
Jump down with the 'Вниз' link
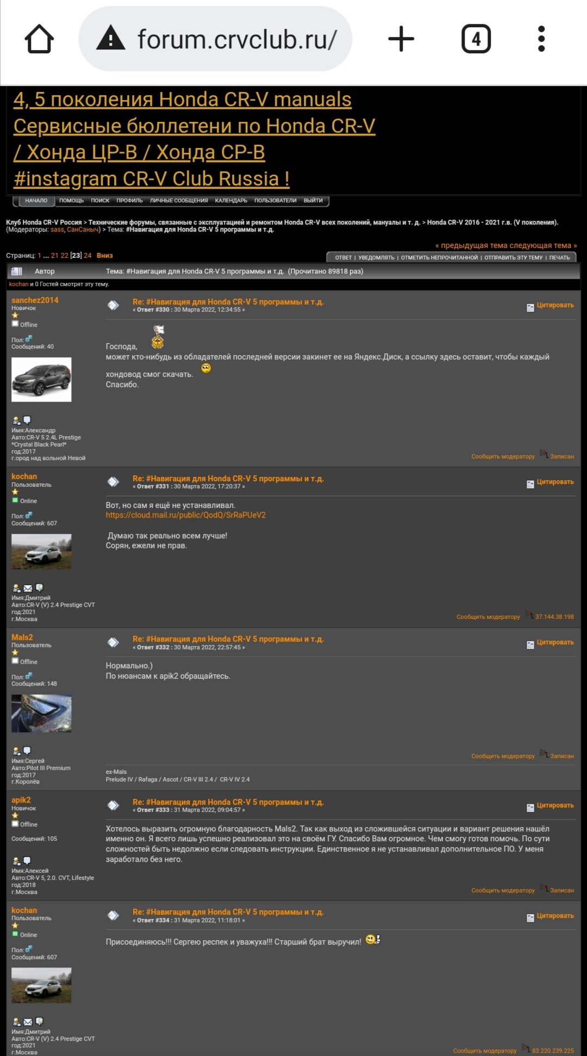[x=105, y=256]
